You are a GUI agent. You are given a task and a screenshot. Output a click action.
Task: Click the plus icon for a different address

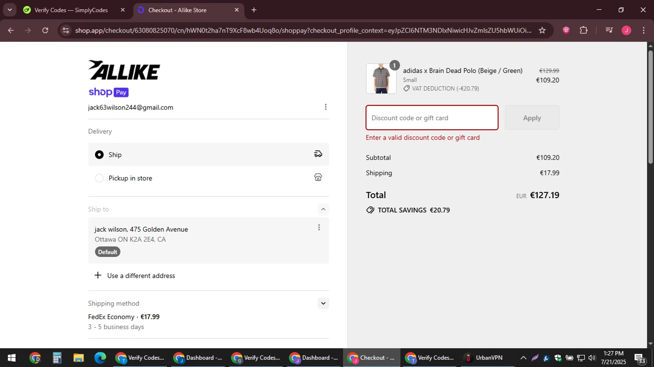pos(98,275)
